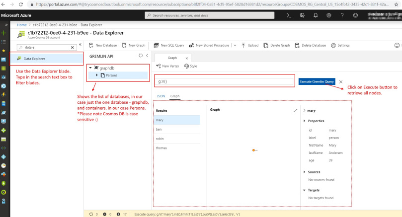Screen dimensions: 402x217
Task: Click Delete Database toolbar button
Action: (310, 45)
